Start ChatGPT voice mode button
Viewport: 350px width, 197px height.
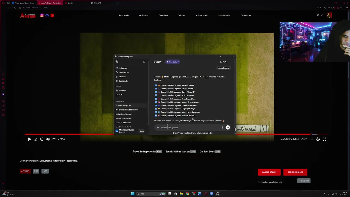coord(227,128)
